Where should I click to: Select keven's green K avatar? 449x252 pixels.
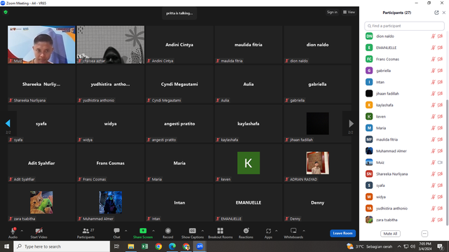tap(248, 163)
